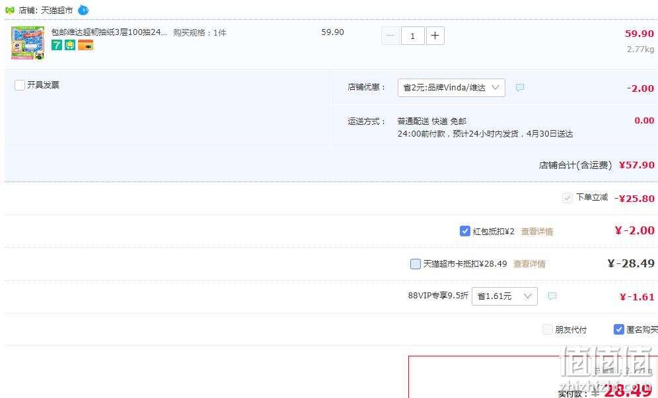Expand the 88VIP 省1.61元 dropdown

(505, 296)
